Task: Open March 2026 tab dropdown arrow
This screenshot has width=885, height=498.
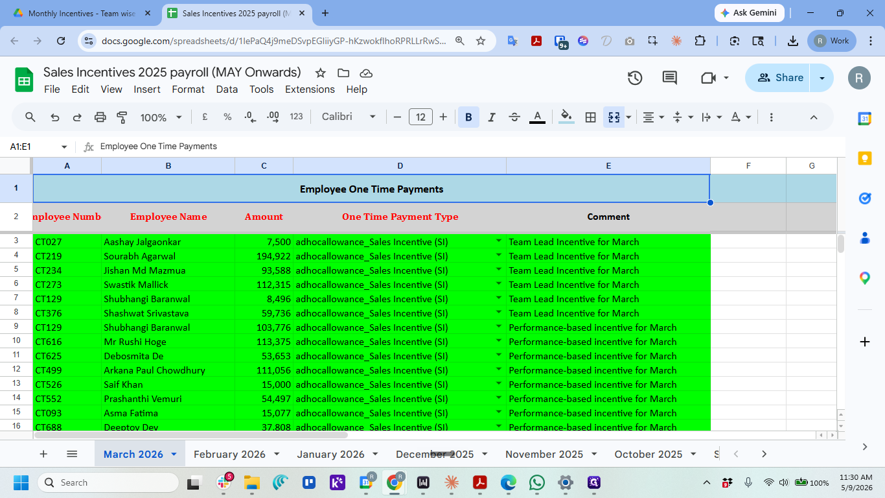Action: pos(174,454)
